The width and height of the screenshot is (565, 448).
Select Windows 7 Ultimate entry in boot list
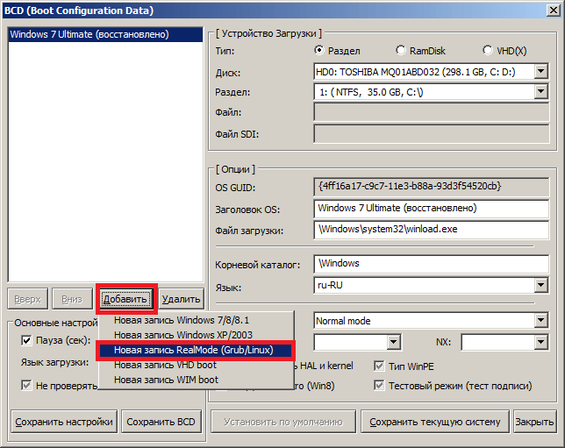(x=89, y=34)
